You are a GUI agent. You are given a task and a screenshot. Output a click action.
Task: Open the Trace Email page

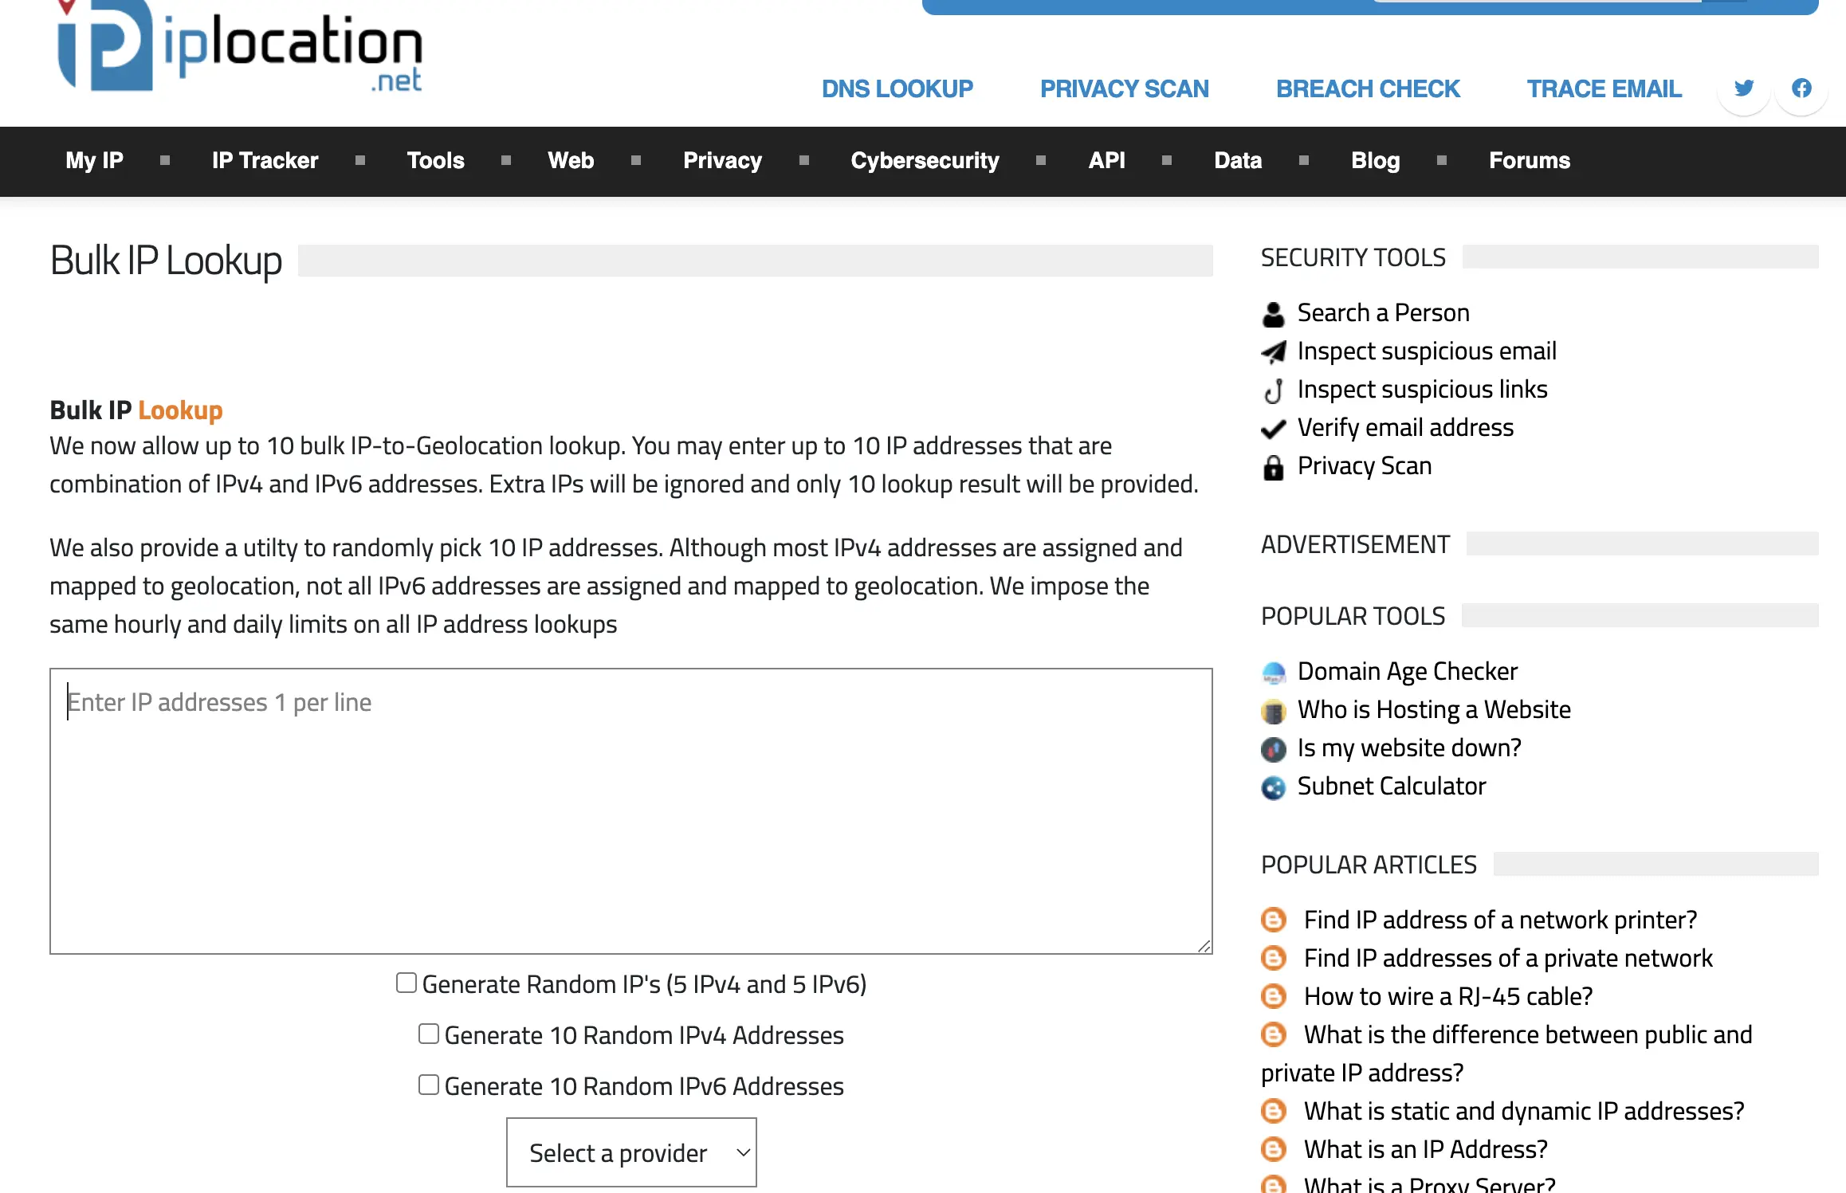(1603, 88)
